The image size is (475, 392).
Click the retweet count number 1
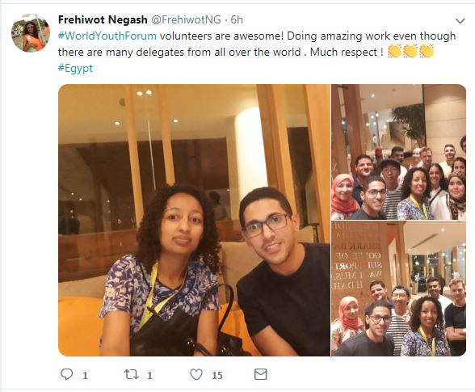pos(149,376)
